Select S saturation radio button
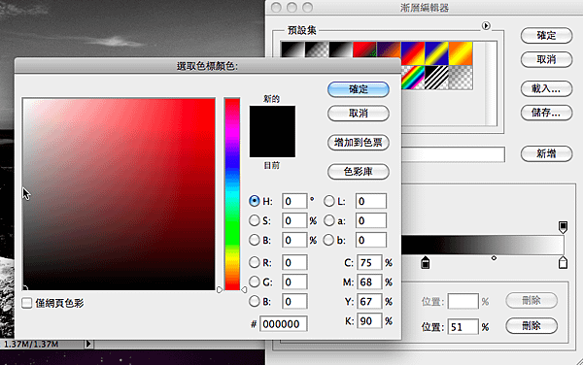 point(255,220)
